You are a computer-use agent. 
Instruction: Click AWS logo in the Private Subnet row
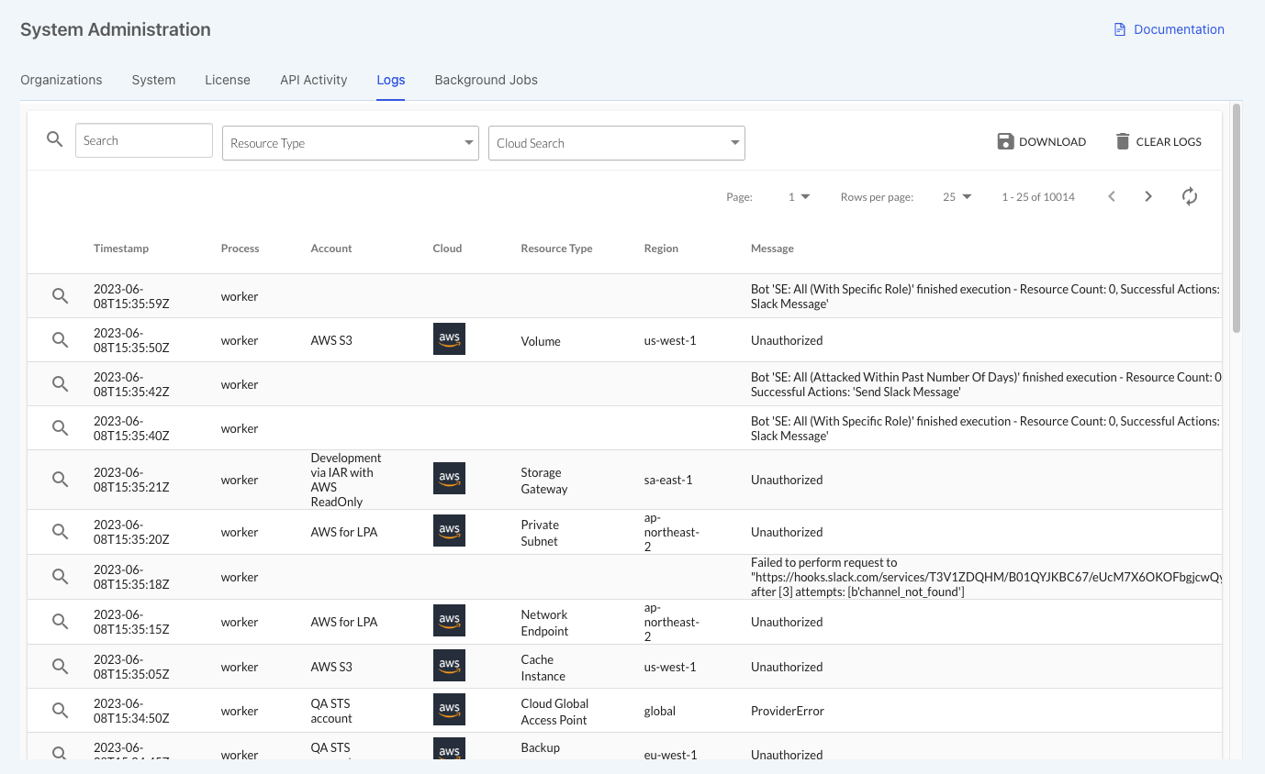pos(449,531)
